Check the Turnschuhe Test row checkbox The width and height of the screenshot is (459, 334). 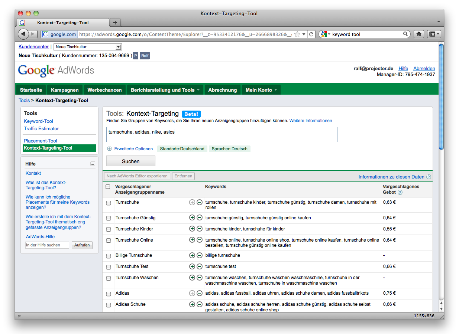(x=109, y=267)
